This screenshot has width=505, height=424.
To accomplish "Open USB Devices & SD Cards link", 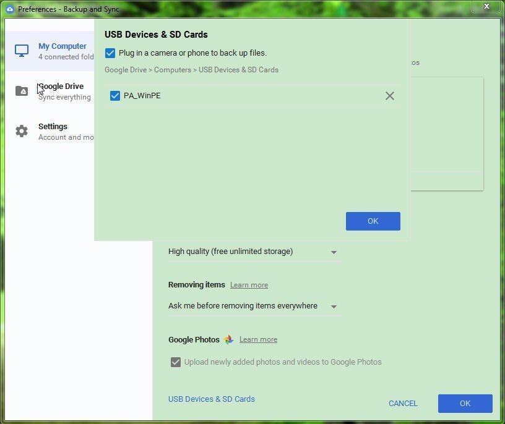I will [x=211, y=399].
